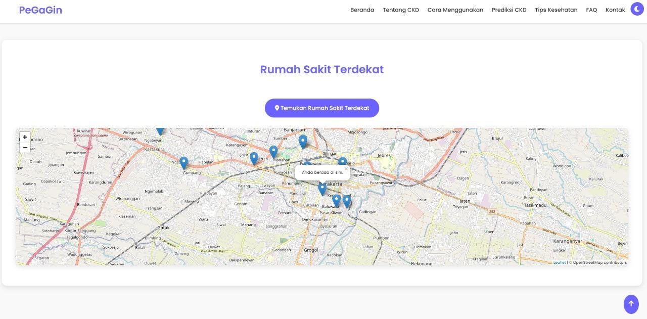Open the Kontak menu item
This screenshot has width=647, height=319.
click(615, 10)
